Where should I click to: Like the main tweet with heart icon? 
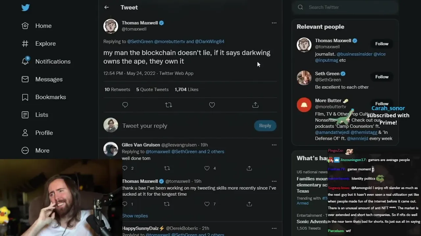point(212,105)
